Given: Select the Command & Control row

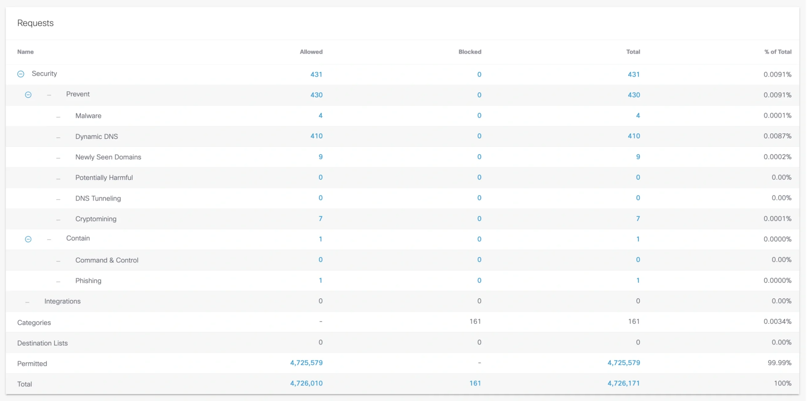Looking at the screenshot, I should coord(107,260).
